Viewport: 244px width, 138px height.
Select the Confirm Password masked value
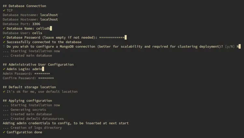[x=46, y=78]
